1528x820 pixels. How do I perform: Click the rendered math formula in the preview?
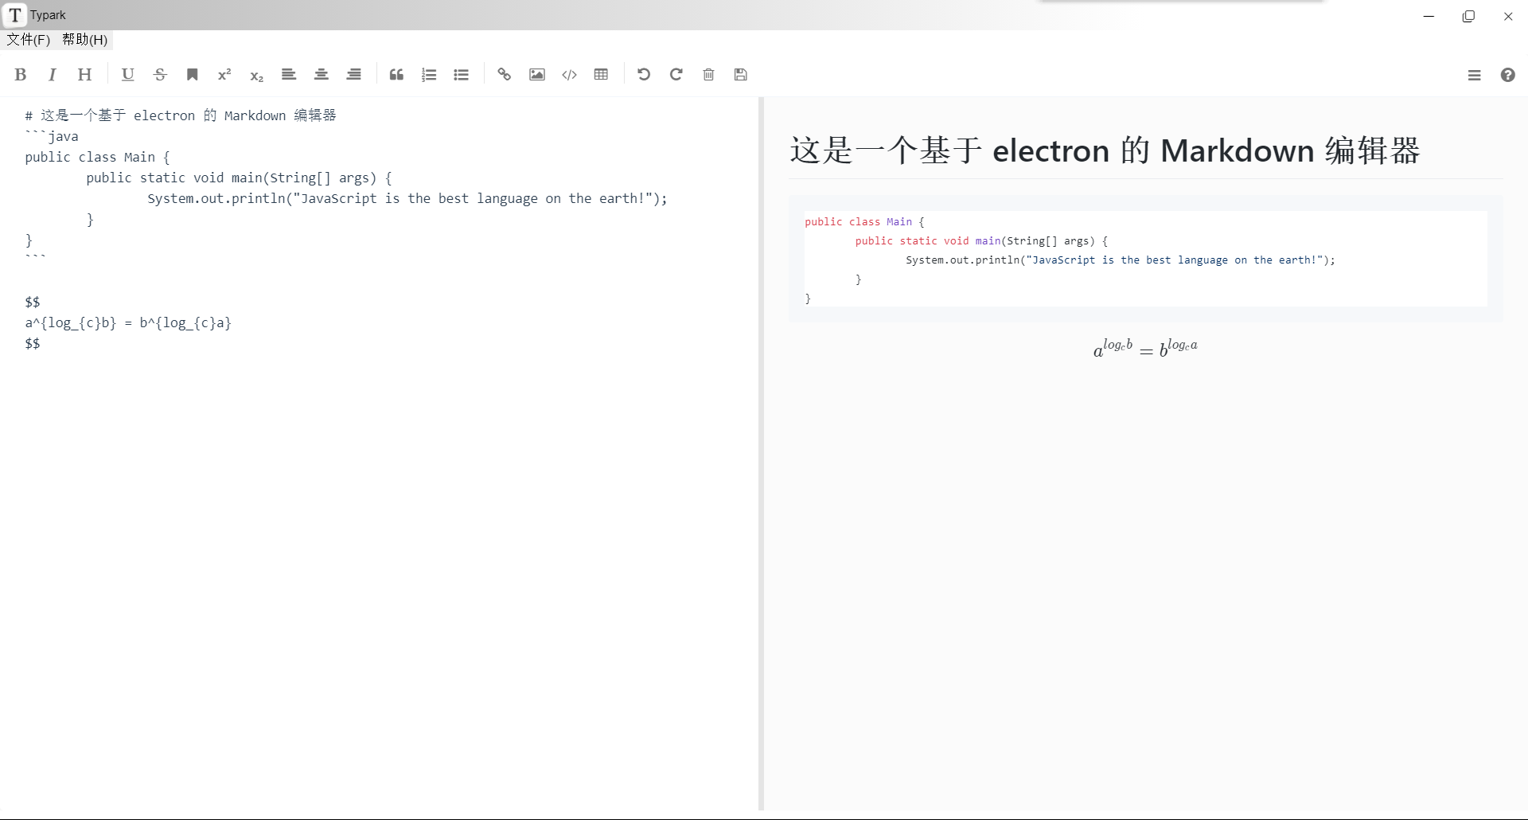[x=1145, y=348]
